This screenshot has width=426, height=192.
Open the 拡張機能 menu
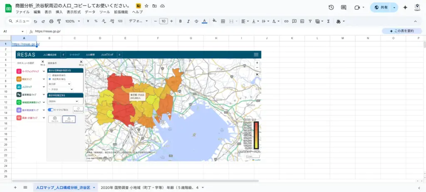(x=121, y=12)
